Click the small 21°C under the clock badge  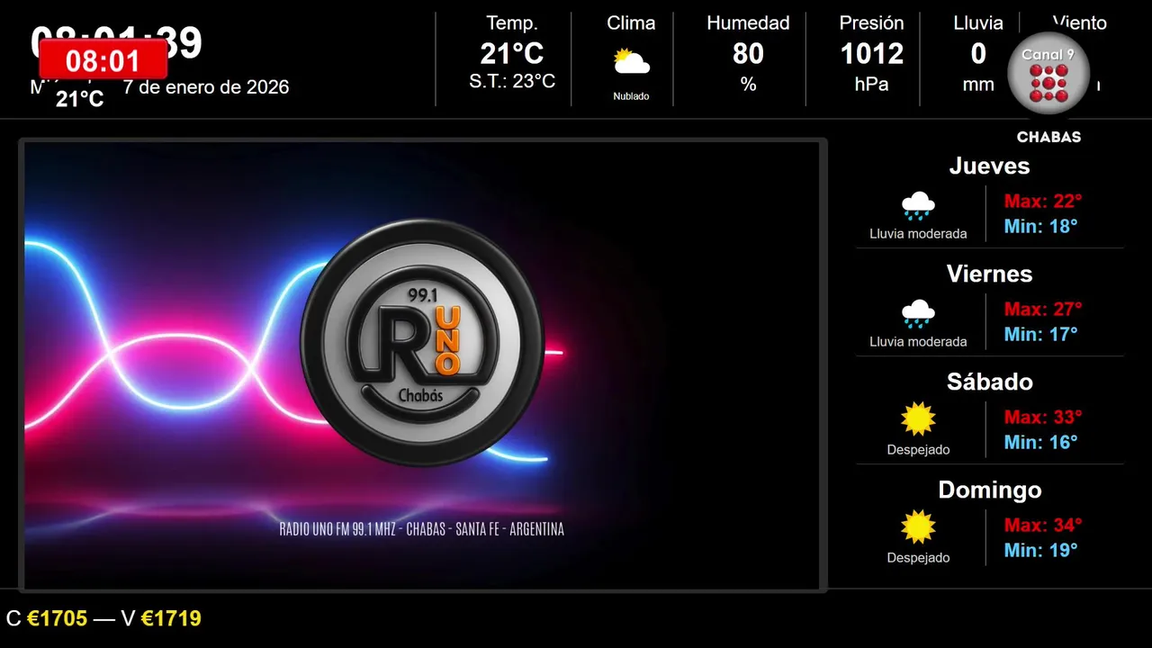[79, 100]
